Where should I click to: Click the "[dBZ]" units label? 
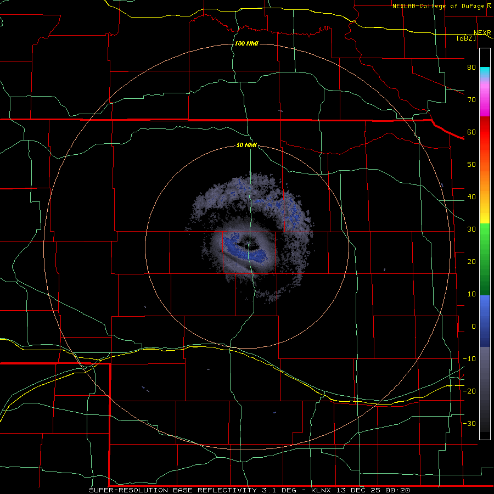pos(467,38)
